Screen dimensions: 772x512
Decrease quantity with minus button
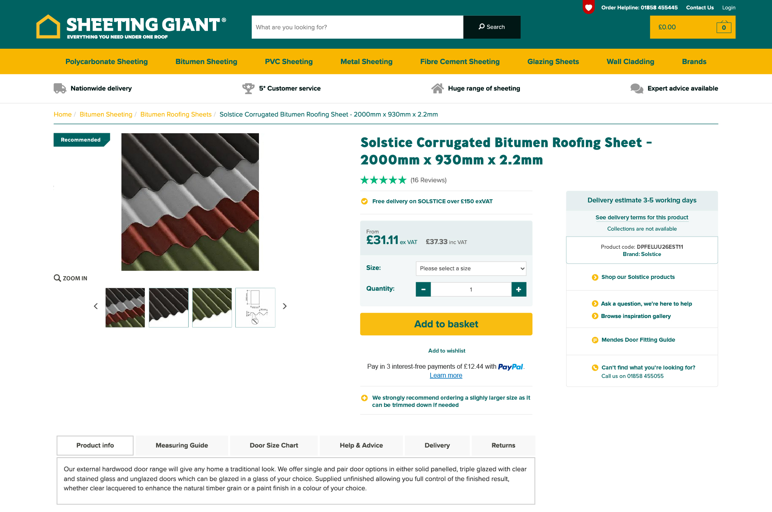pyautogui.click(x=423, y=289)
